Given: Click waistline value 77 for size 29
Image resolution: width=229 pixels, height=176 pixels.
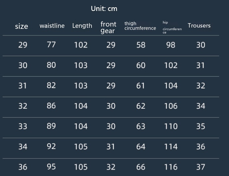Looking at the screenshot, I should 51,44.
